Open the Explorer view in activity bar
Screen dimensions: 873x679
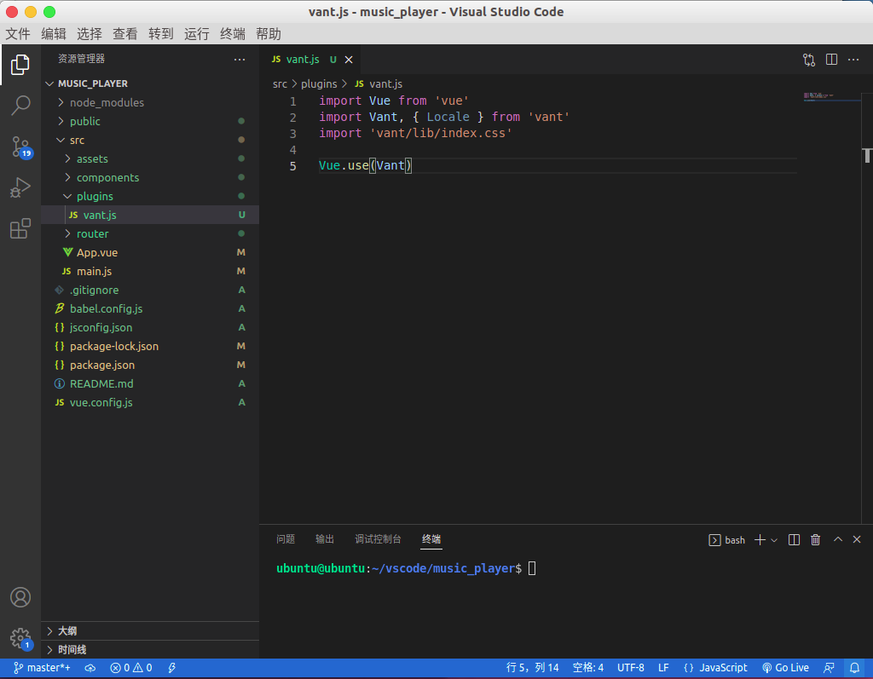point(20,65)
